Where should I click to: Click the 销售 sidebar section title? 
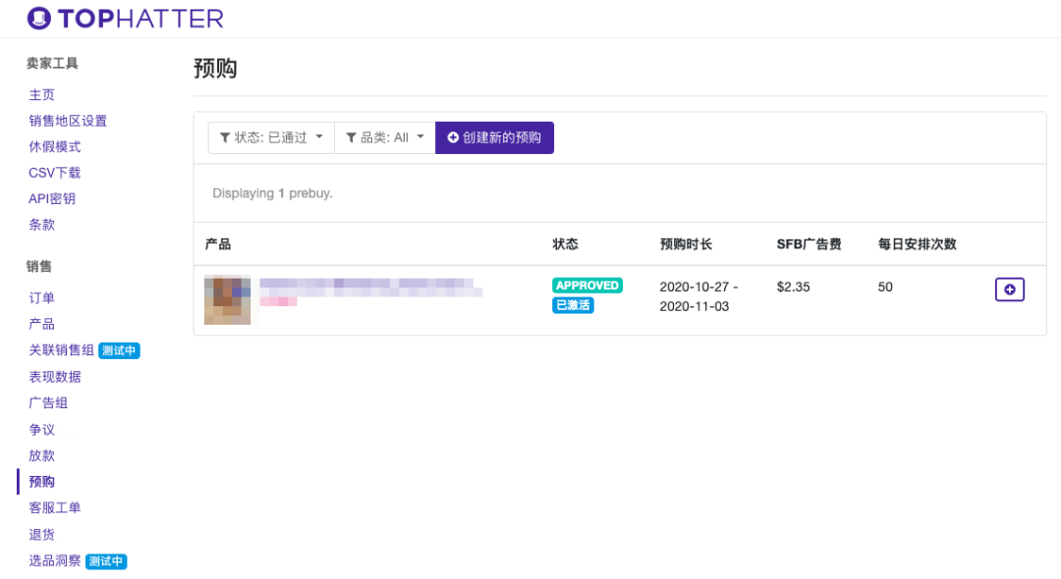(x=39, y=266)
